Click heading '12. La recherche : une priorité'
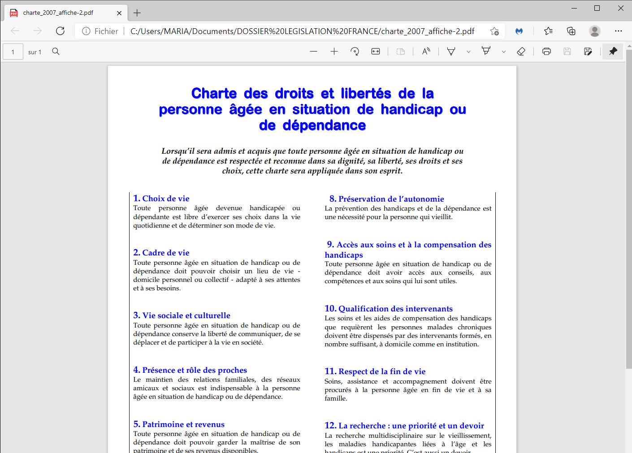The image size is (632, 453). [x=404, y=426]
